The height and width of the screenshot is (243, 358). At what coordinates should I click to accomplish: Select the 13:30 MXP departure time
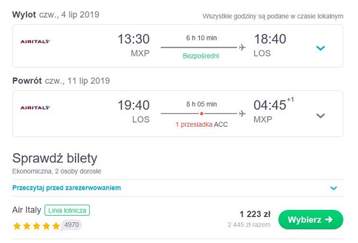tap(133, 45)
